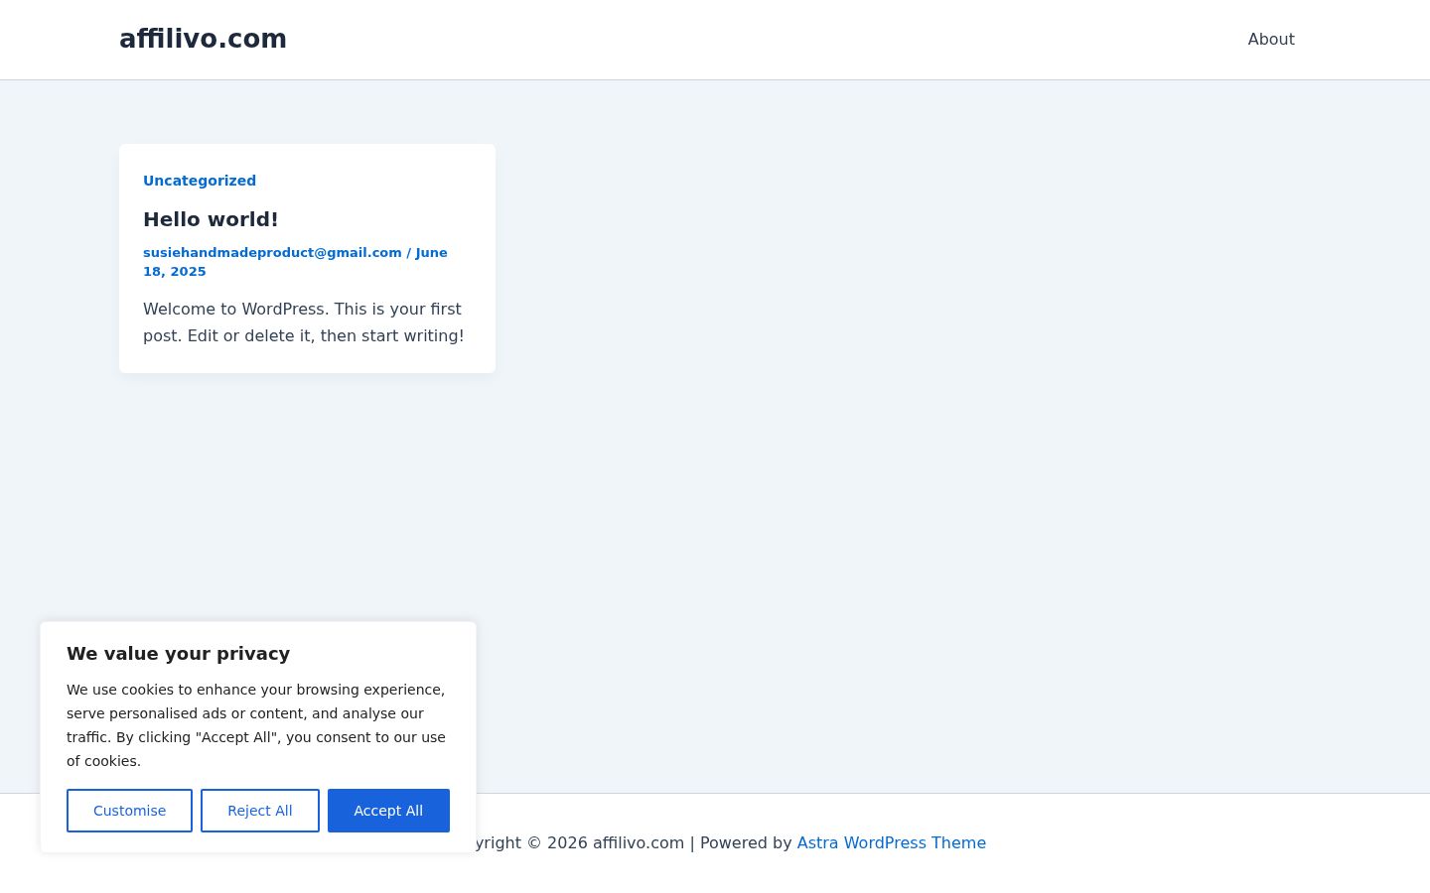Open the affilivo.com site title link

203,39
